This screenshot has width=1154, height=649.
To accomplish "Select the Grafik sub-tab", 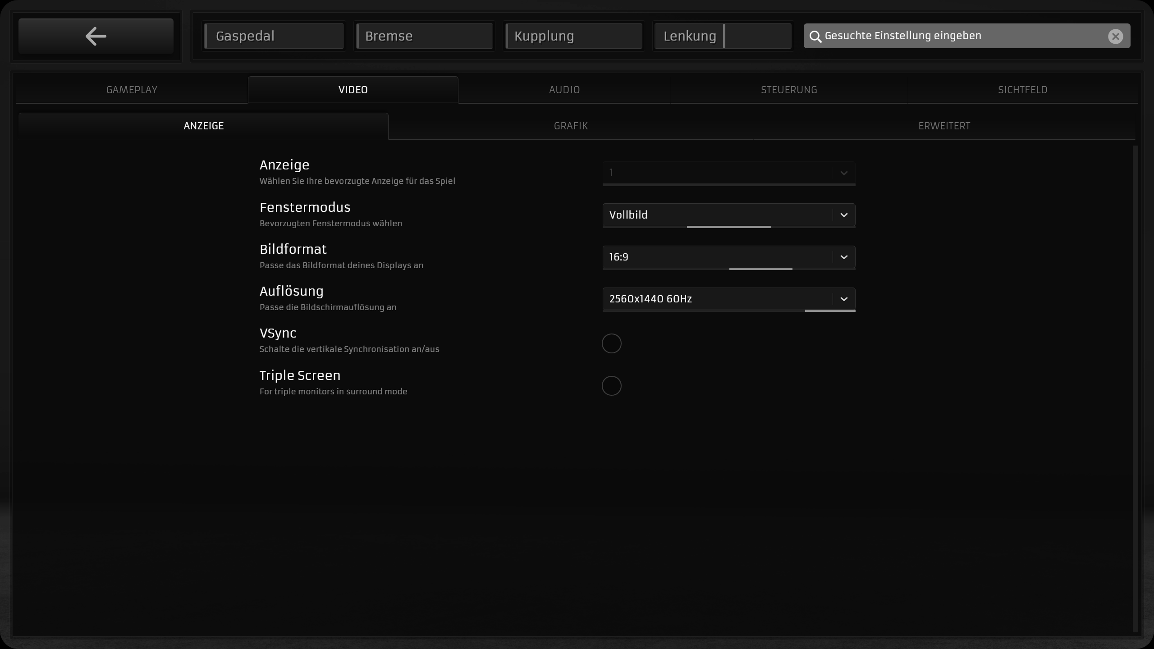I will point(570,126).
